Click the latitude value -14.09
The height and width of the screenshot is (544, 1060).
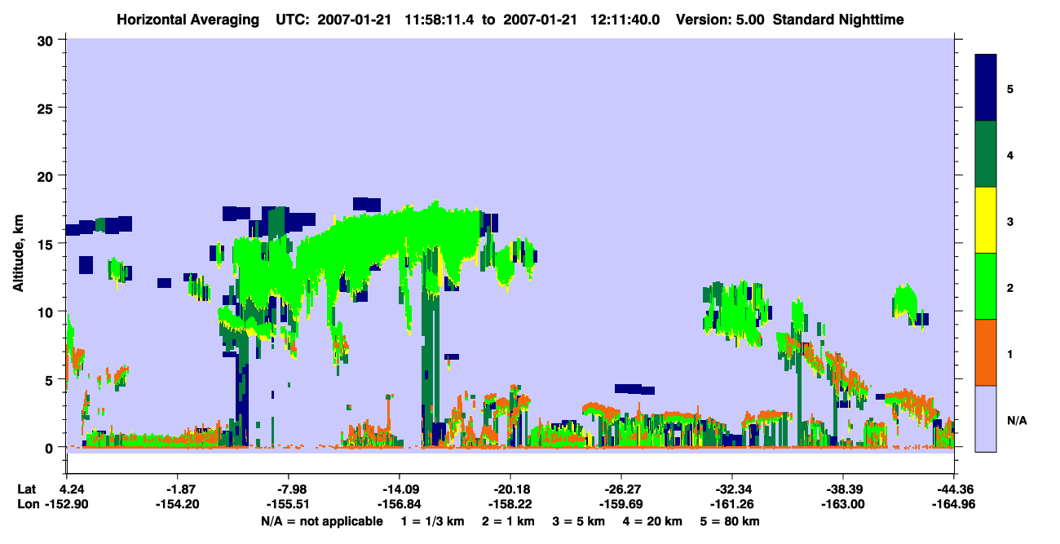pos(400,489)
